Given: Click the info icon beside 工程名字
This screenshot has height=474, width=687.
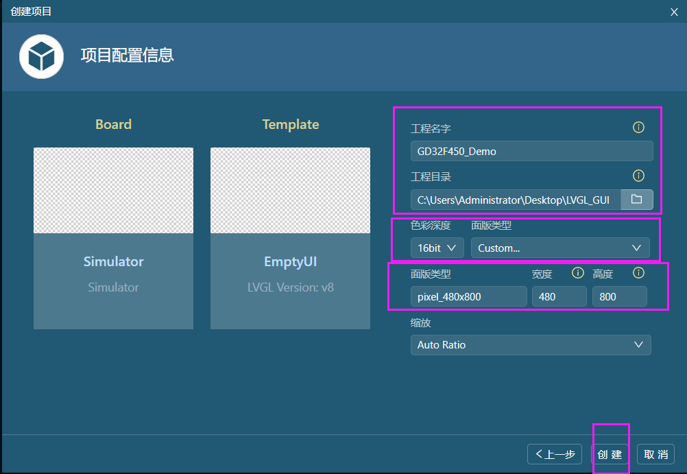Looking at the screenshot, I should pos(638,128).
